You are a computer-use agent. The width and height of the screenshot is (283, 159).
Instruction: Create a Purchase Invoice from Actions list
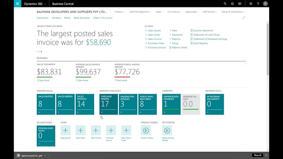155,48
